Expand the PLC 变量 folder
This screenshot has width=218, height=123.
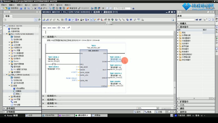(9, 50)
